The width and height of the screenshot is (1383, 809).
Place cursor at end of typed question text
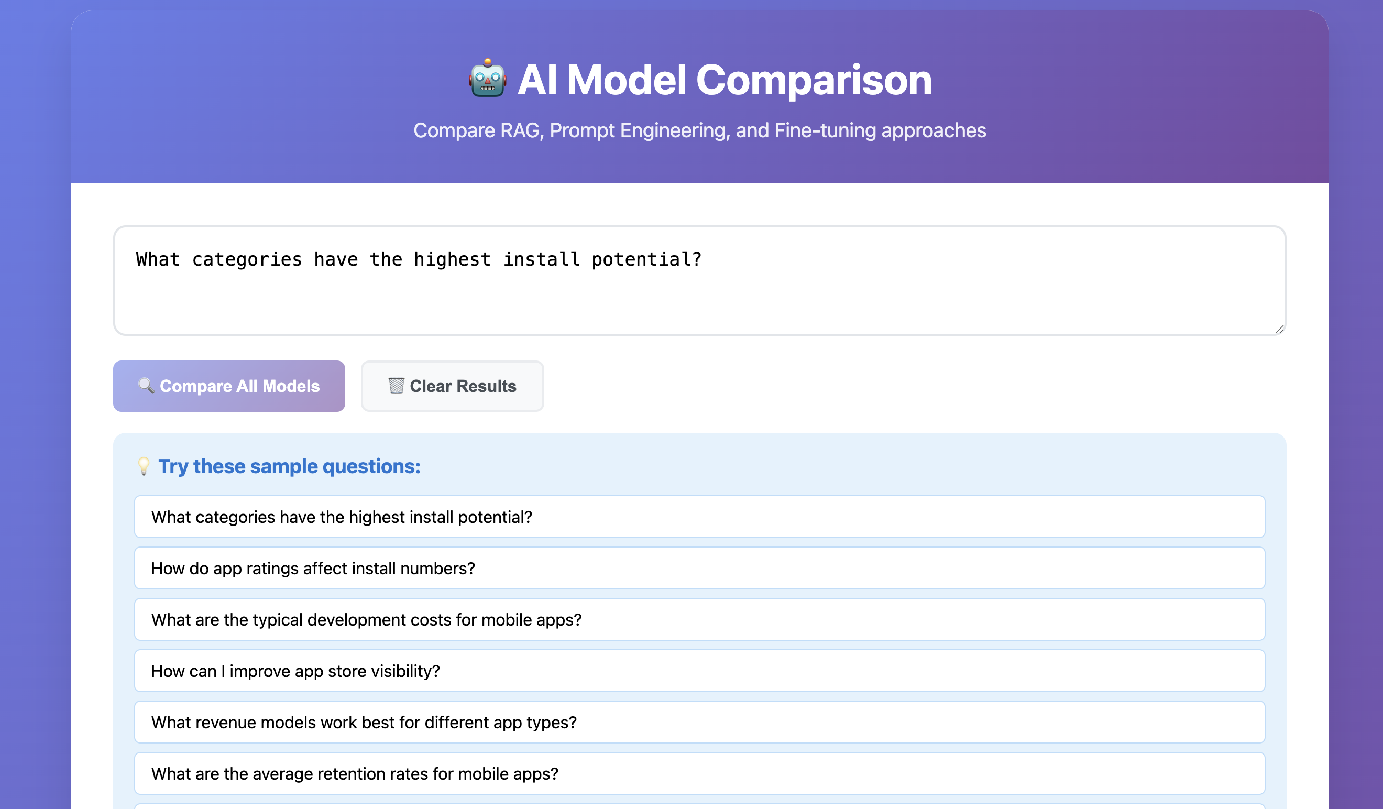(703, 259)
